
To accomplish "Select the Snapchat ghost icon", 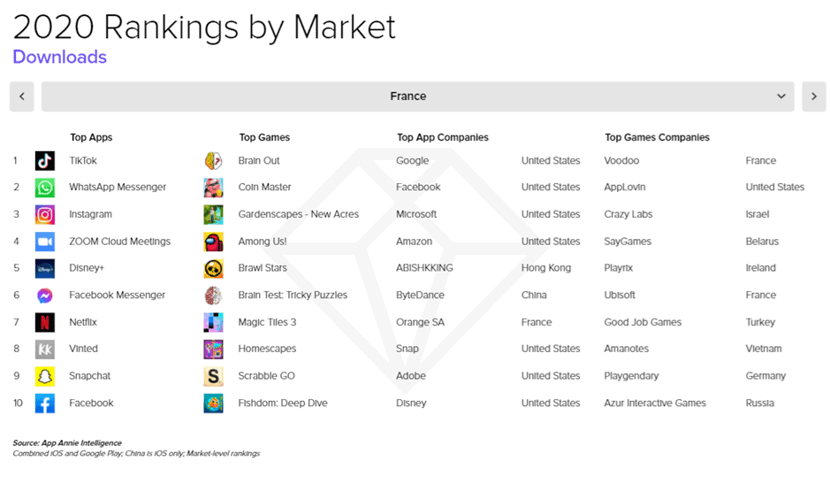I will click(45, 376).
